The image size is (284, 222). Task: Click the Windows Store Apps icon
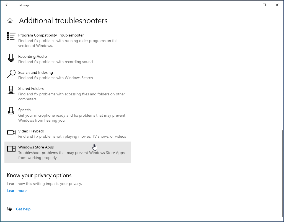tap(11, 149)
